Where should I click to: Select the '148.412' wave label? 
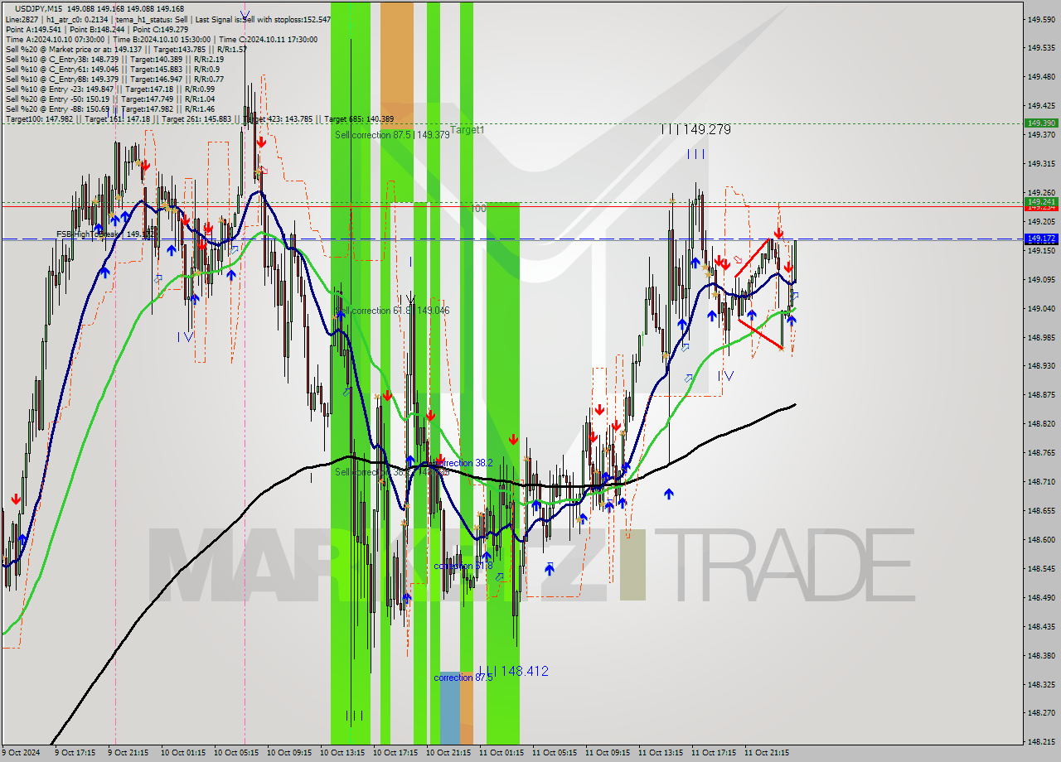point(526,671)
